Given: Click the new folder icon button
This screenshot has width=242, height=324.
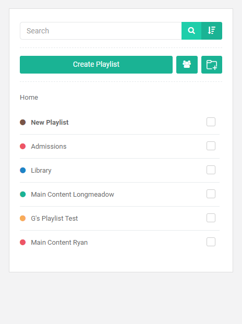Looking at the screenshot, I should [212, 65].
